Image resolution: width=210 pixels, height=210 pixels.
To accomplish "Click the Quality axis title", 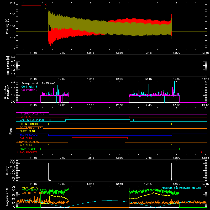I will [x=7, y=170].
